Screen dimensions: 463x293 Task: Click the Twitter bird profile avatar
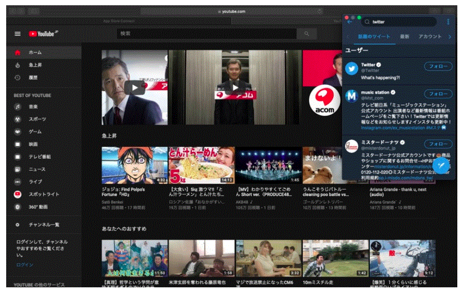[352, 69]
